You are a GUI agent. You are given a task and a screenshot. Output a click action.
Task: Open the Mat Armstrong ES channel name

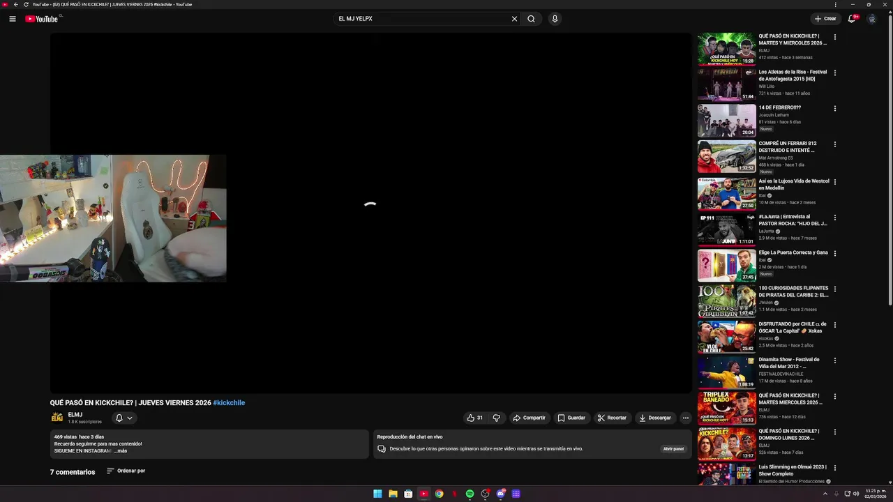tap(776, 158)
